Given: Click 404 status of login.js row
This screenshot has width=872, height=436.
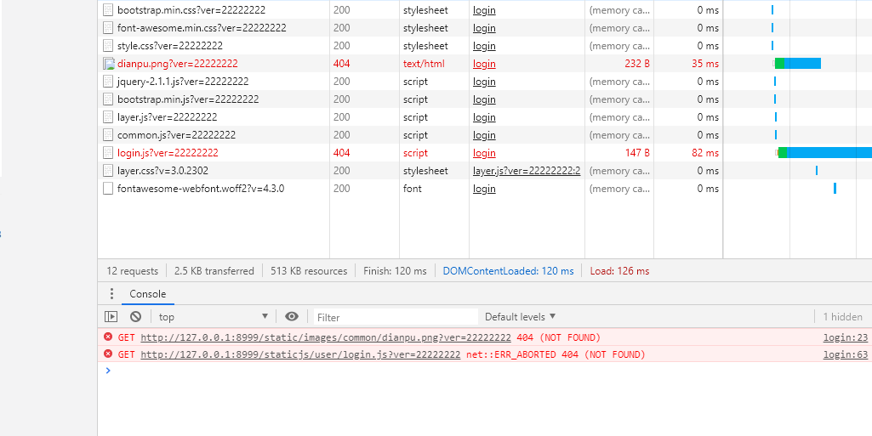Looking at the screenshot, I should pos(341,153).
